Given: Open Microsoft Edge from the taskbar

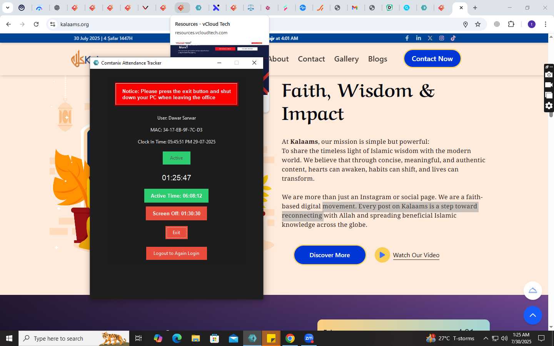Looking at the screenshot, I should pos(177,338).
